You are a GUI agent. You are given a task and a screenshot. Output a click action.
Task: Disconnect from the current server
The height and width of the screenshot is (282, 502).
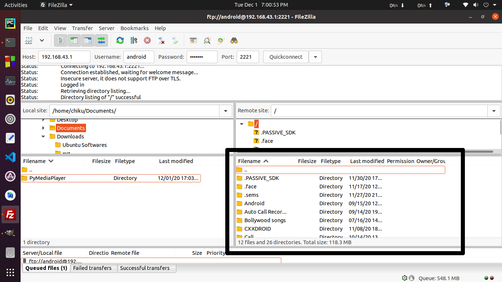[161, 40]
